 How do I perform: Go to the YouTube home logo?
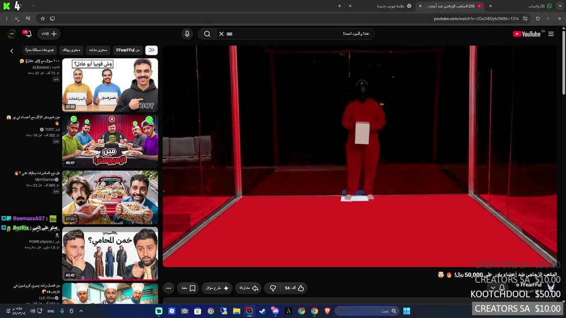pyautogui.click(x=527, y=34)
